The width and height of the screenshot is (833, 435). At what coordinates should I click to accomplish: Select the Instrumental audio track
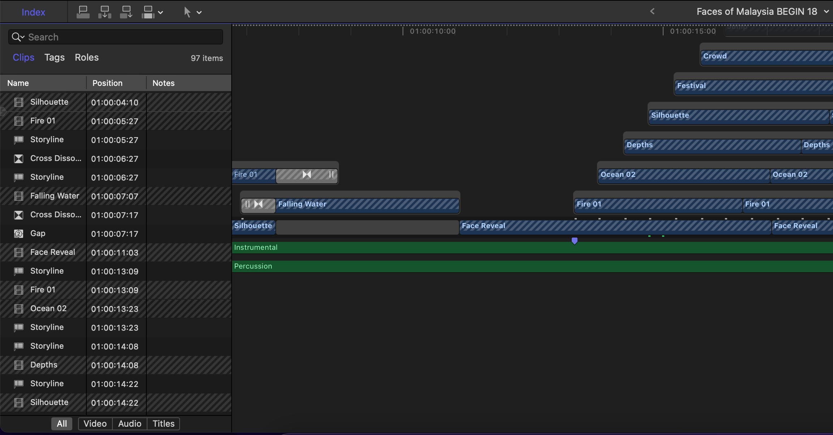click(532, 248)
